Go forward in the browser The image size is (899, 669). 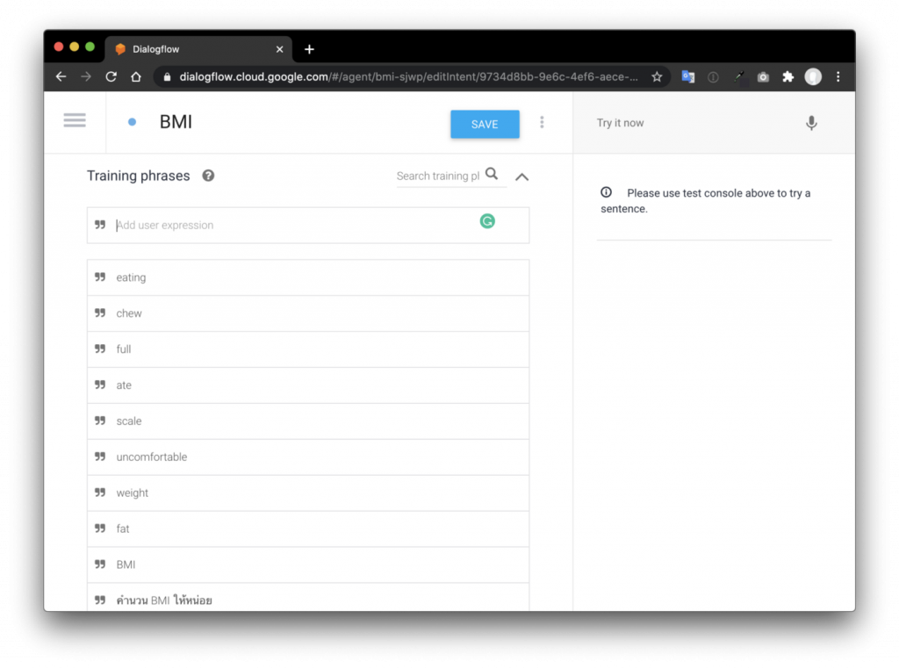tap(86, 76)
